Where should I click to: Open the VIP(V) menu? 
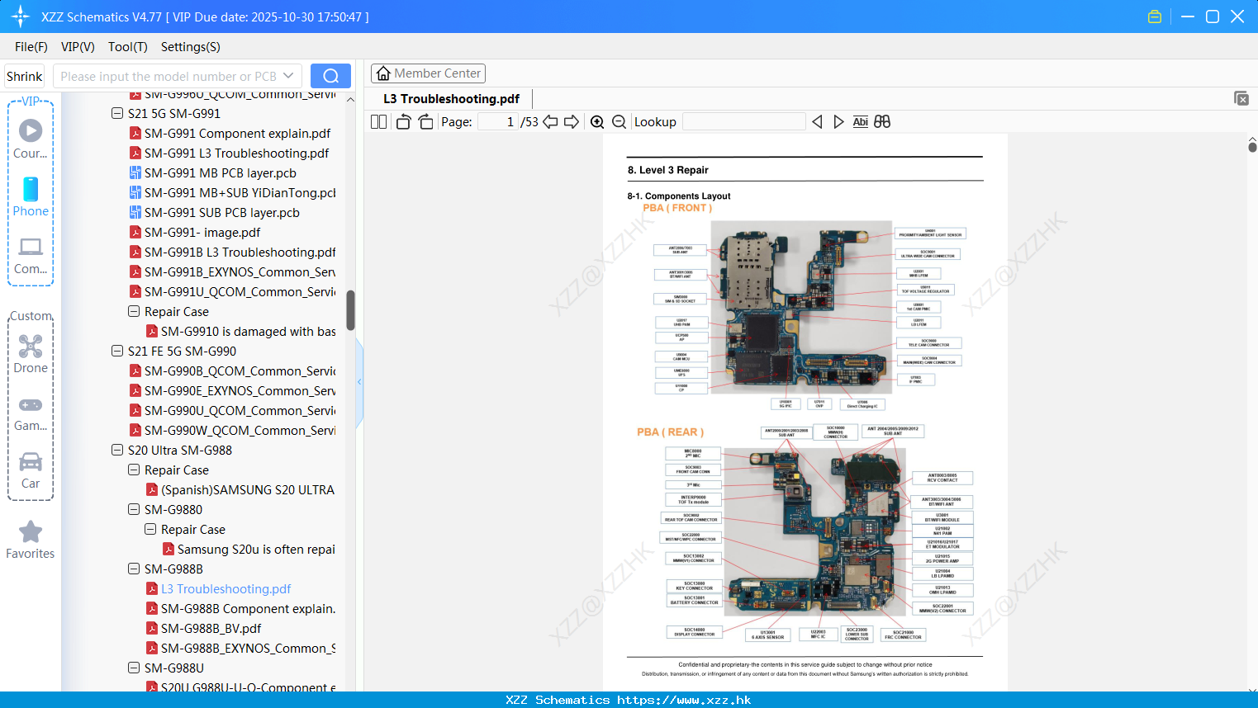(78, 47)
